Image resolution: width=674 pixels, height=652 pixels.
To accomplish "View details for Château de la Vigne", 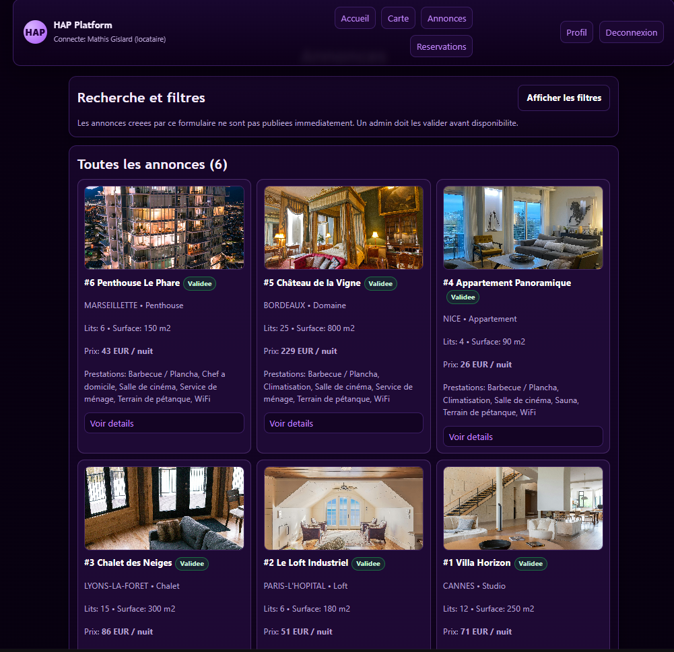I will coord(343,423).
